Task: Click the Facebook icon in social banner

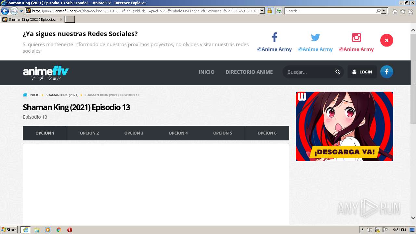Action: click(x=274, y=37)
